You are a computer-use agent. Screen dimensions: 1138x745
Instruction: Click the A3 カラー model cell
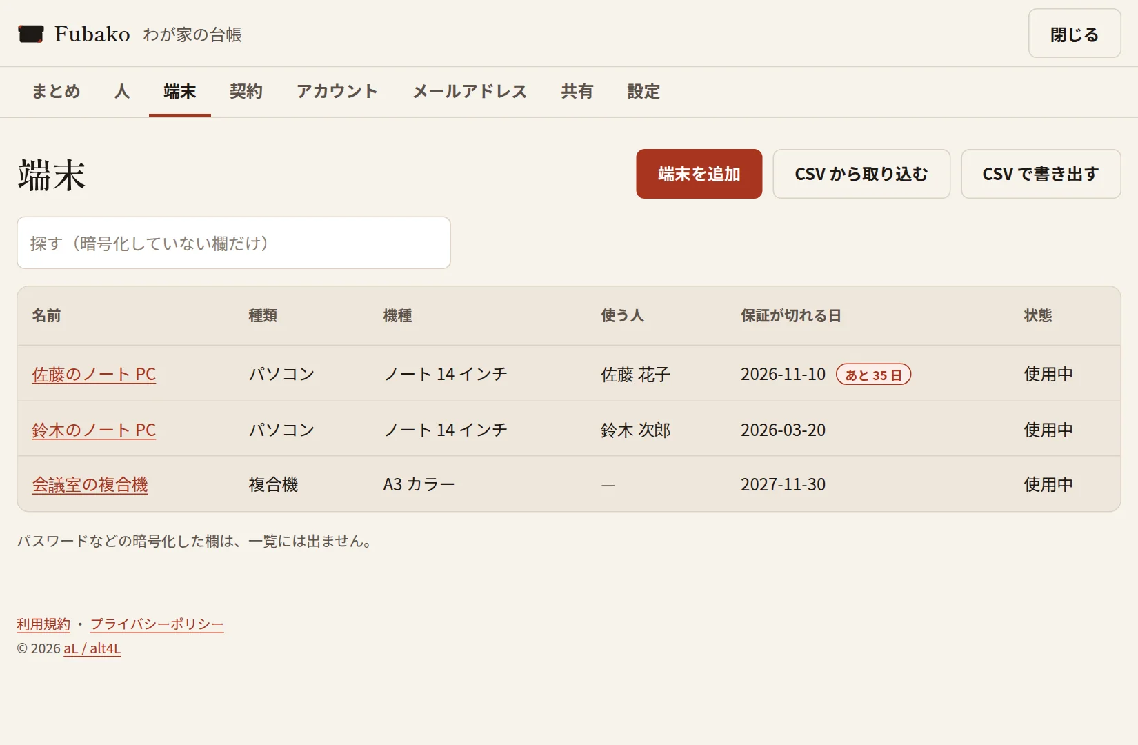(x=419, y=484)
